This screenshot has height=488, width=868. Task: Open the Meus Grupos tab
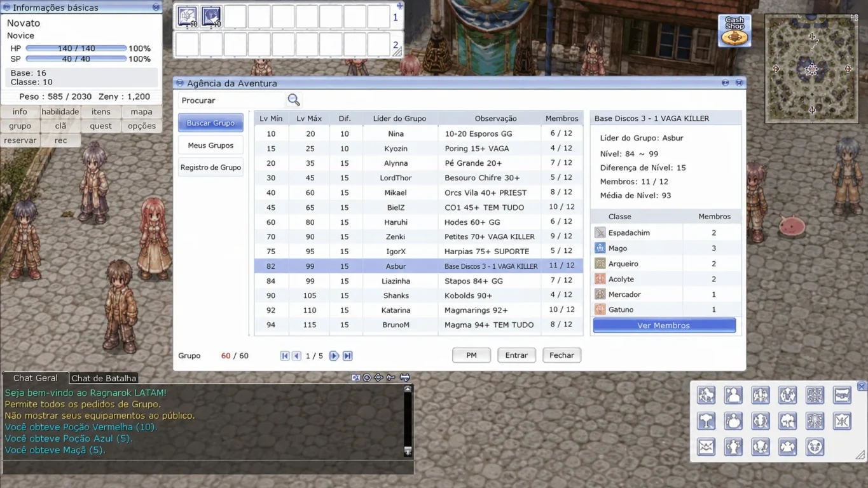point(210,146)
